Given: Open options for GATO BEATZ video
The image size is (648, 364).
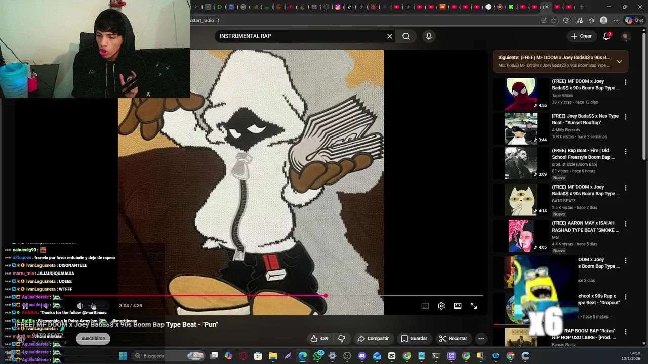Looking at the screenshot, I should (x=626, y=188).
